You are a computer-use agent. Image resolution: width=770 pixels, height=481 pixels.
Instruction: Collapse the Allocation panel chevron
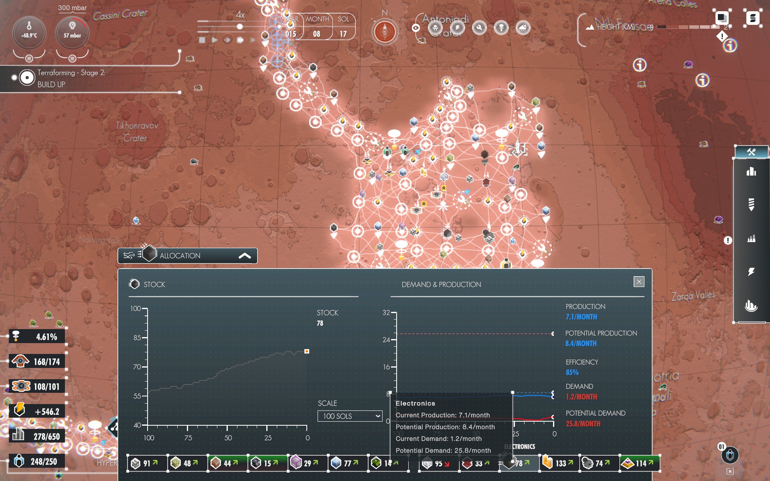coord(245,256)
